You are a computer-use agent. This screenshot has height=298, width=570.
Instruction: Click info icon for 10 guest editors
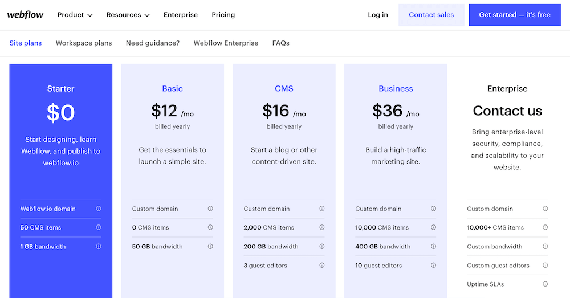point(434,266)
